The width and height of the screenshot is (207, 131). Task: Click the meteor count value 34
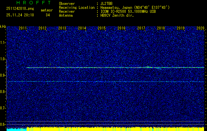pos(48,15)
